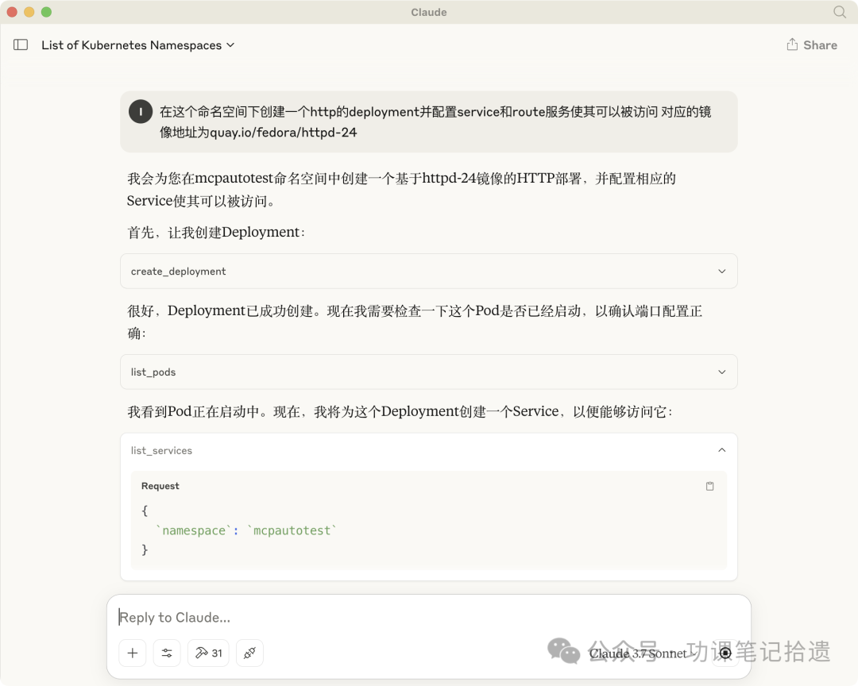The height and width of the screenshot is (686, 858).
Task: Expand the list_pods tool call
Action: (x=721, y=372)
